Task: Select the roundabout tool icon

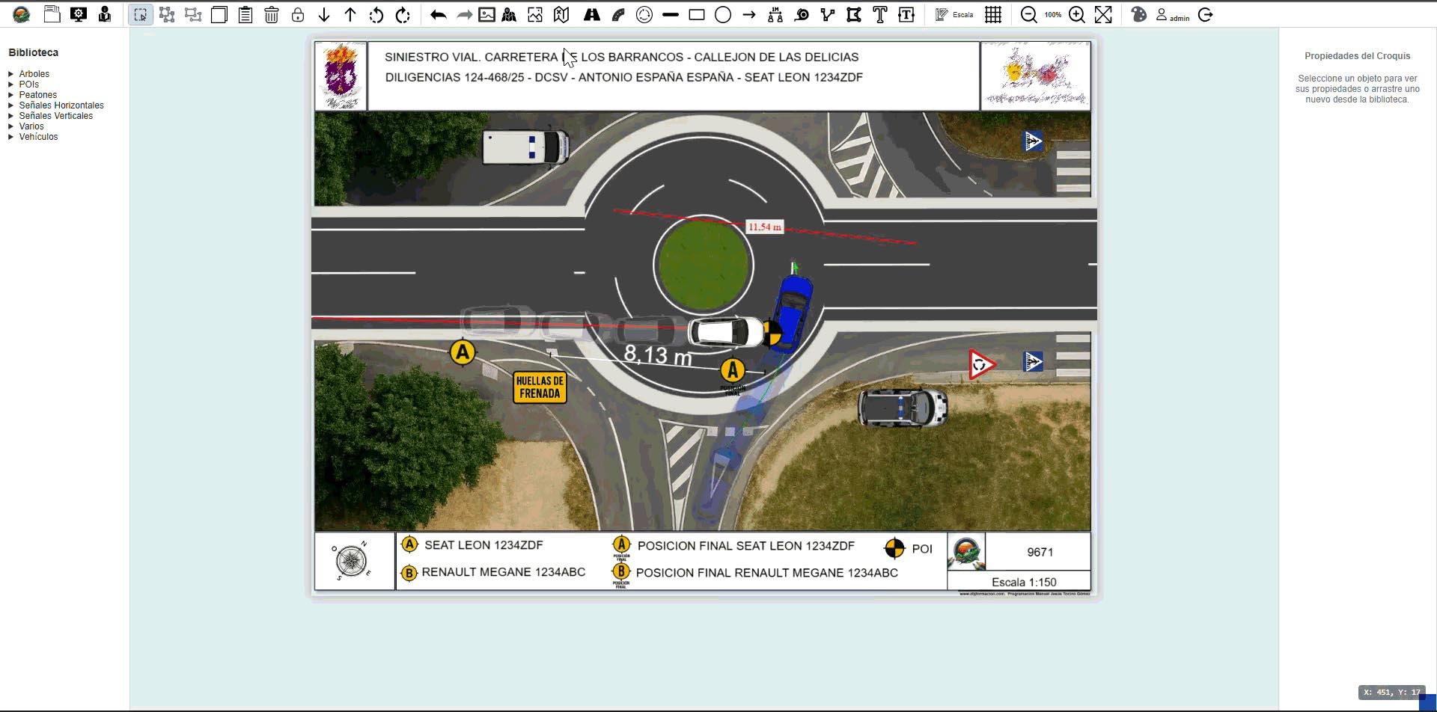Action: (644, 15)
